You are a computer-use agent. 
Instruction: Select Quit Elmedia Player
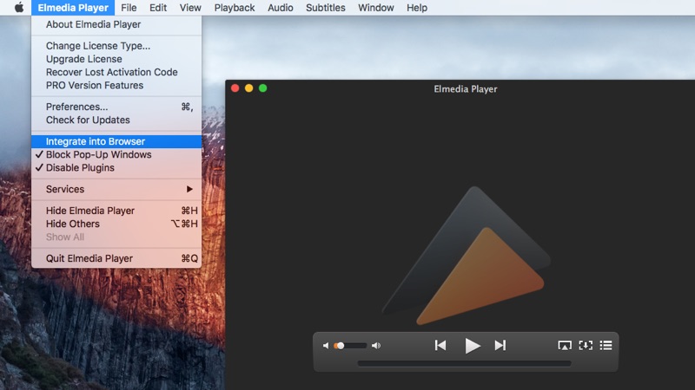coord(116,258)
